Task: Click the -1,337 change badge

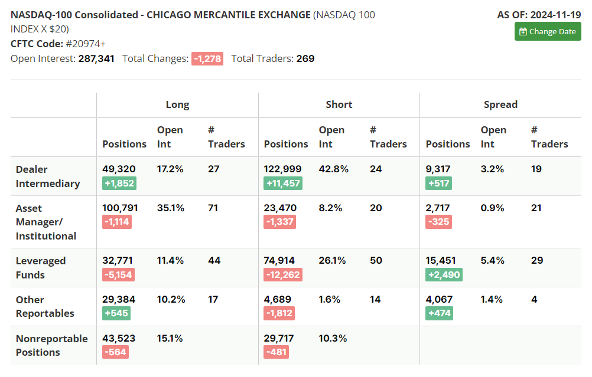Action: tap(280, 222)
